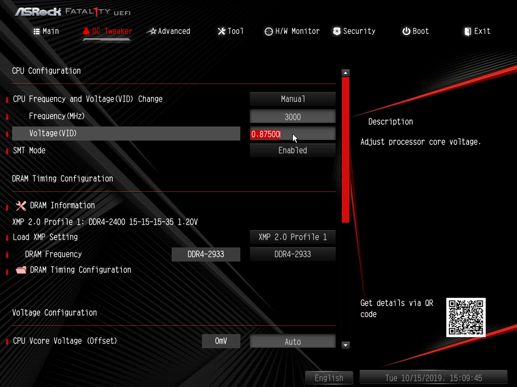Open DRAM Frequency DDR4-2933 dropdown
Image resolution: width=517 pixels, height=387 pixels.
click(x=292, y=254)
